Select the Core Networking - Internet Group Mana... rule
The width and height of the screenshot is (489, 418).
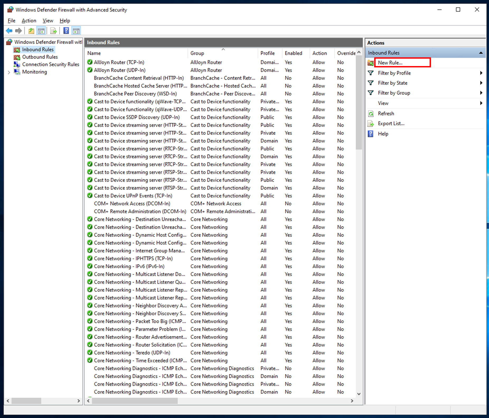(x=139, y=251)
